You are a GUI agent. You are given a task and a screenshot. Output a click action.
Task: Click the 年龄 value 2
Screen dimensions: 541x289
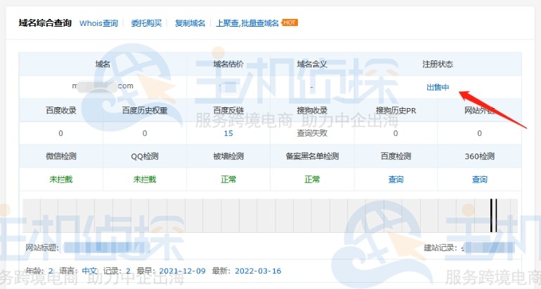pyautogui.click(x=51, y=271)
